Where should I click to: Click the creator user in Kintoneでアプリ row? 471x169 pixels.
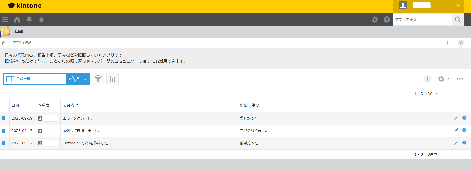click(48, 143)
